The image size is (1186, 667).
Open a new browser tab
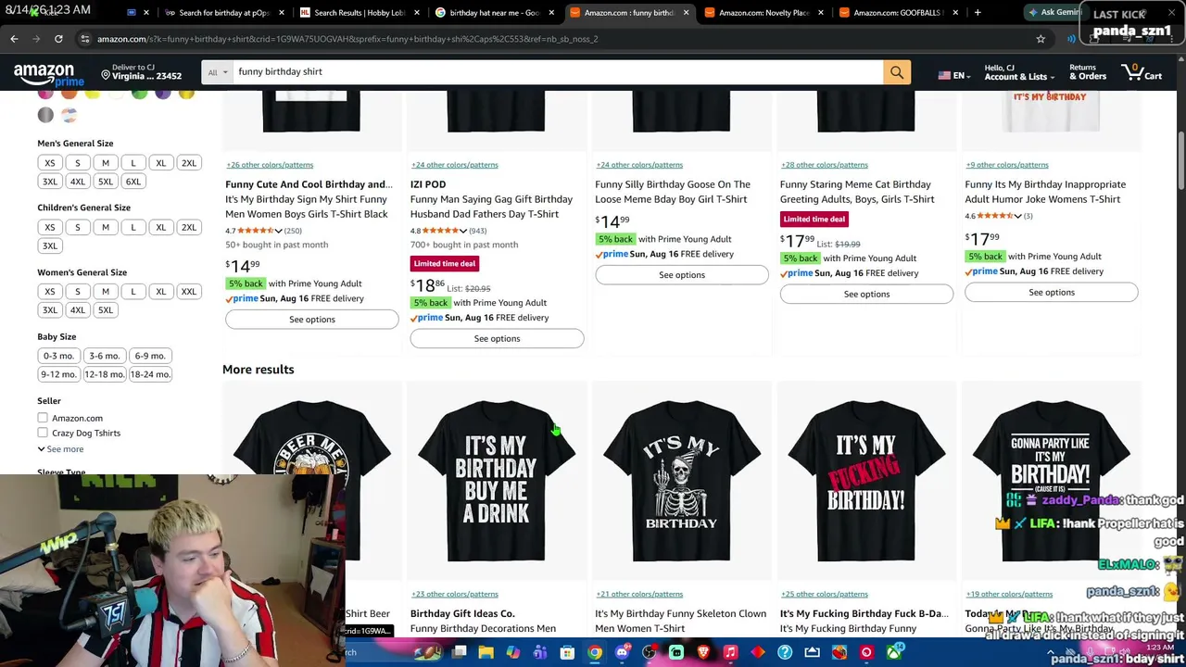(978, 13)
